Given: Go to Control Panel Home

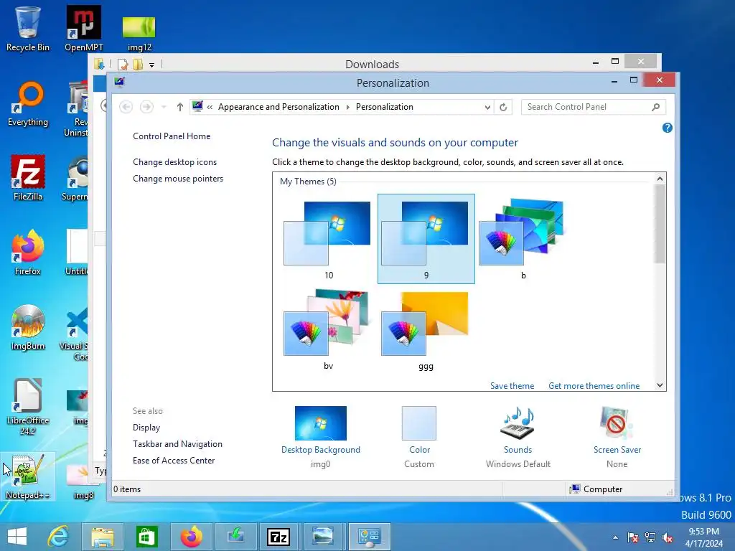Looking at the screenshot, I should tap(172, 136).
